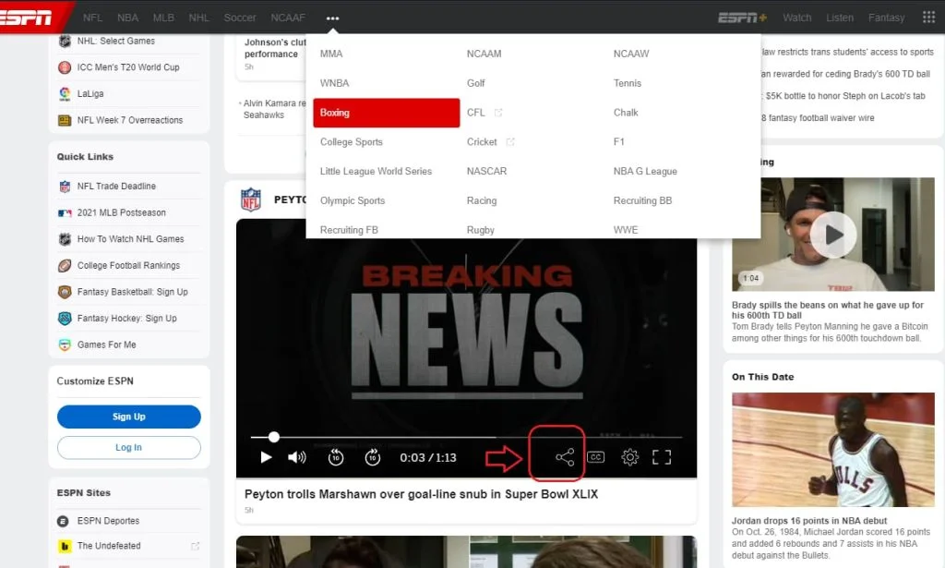945x568 pixels.
Task: Select NCAAM in the sports dropdown
Action: point(484,54)
